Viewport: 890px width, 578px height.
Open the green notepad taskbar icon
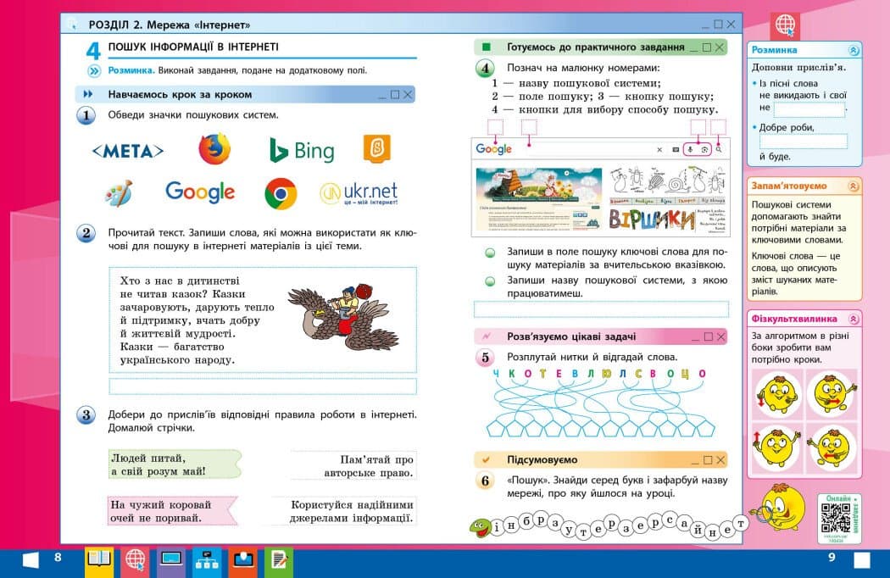(279, 562)
